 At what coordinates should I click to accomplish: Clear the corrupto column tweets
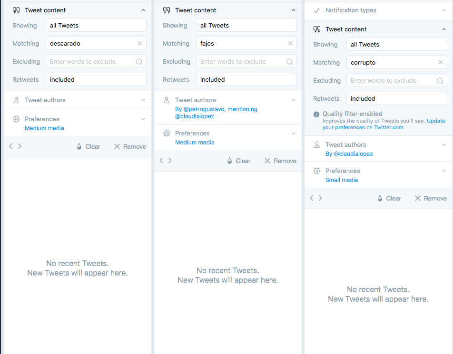389,198
